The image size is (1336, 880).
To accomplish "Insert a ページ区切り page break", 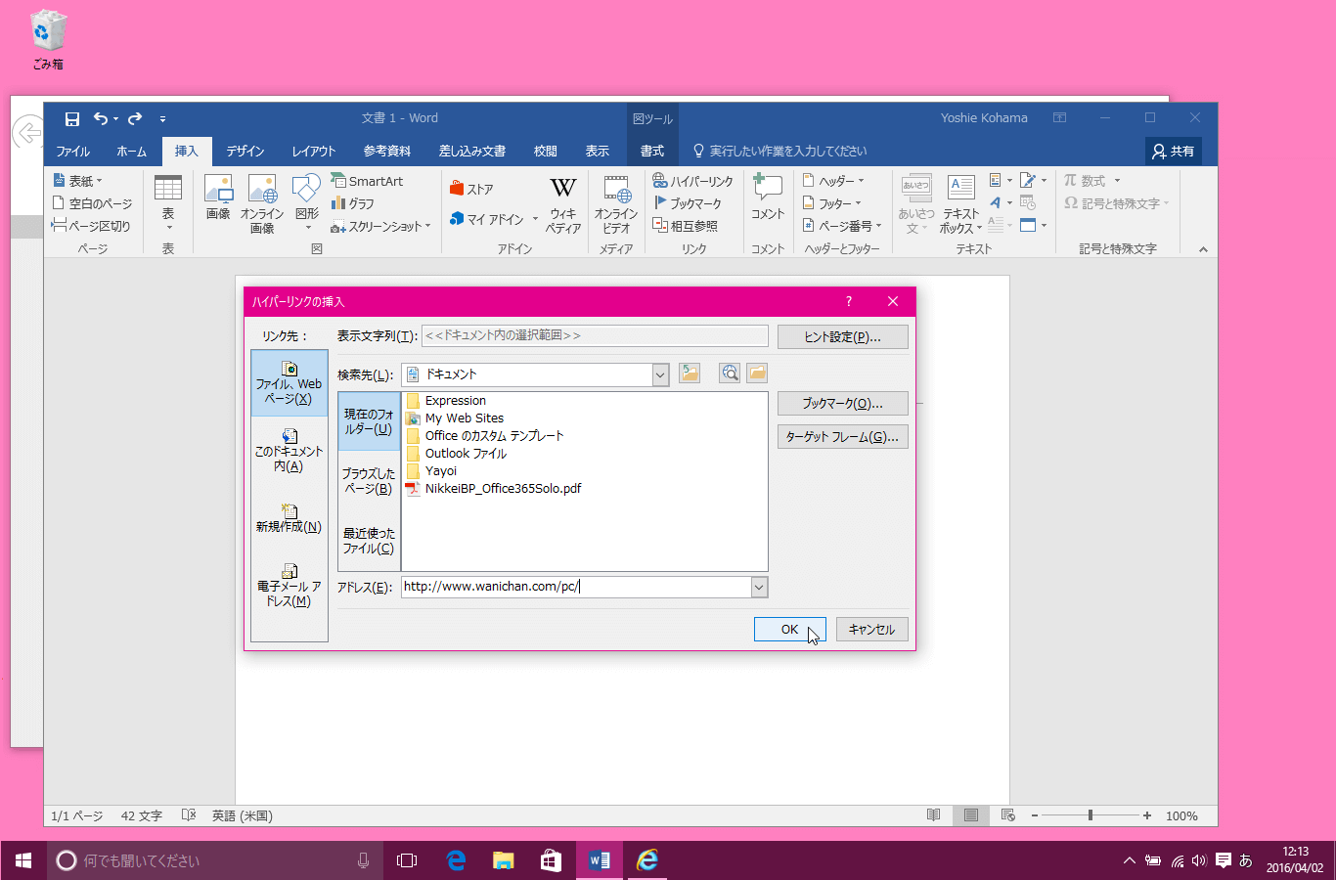I will click(91, 226).
